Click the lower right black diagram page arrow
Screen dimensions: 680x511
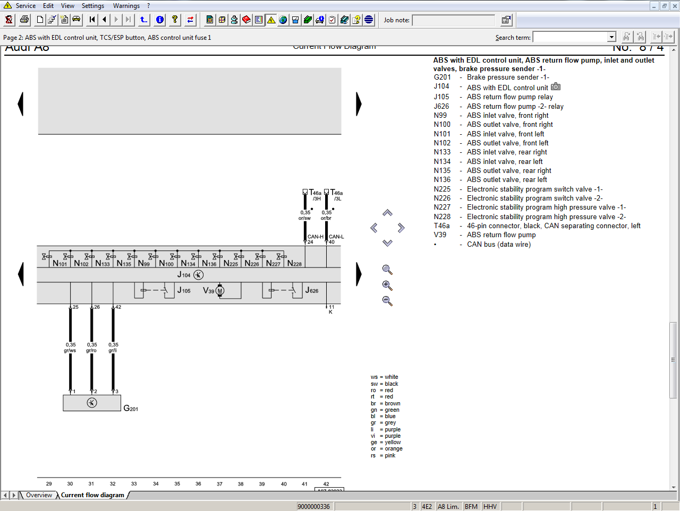(359, 274)
